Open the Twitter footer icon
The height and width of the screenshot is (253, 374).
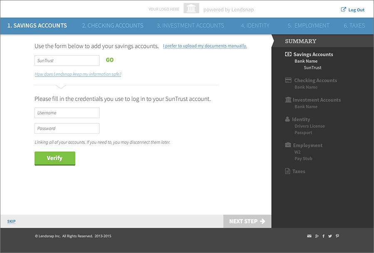click(x=330, y=236)
